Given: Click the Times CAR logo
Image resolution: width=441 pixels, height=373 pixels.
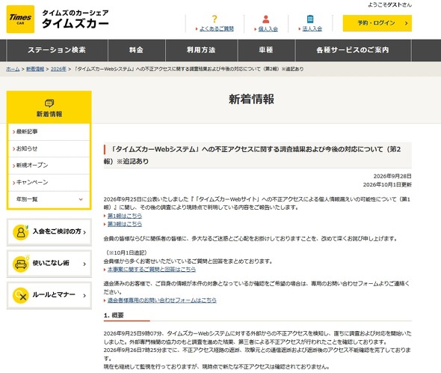Looking at the screenshot, I should point(20,19).
